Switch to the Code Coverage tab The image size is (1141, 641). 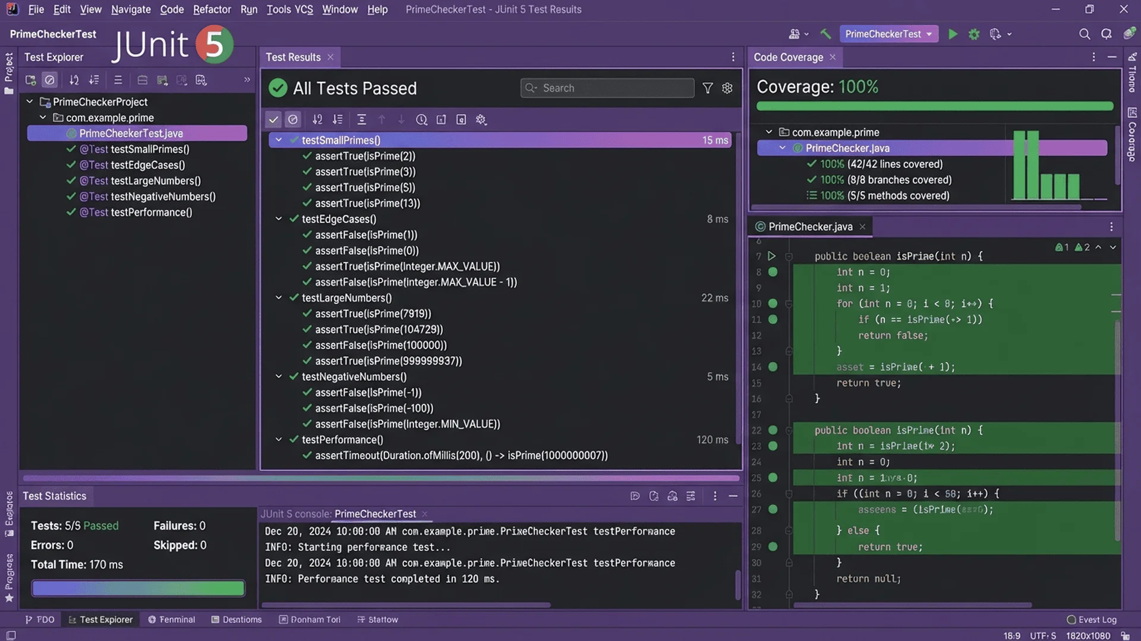[x=788, y=58]
